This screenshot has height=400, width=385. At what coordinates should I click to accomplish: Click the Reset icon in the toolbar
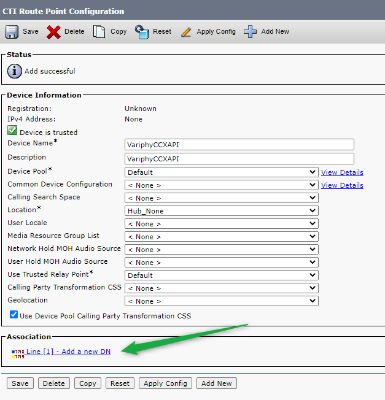pos(142,32)
